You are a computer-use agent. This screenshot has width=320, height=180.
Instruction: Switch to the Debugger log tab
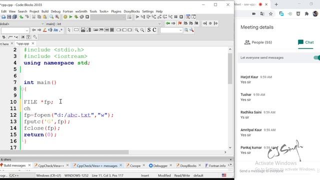(160, 165)
